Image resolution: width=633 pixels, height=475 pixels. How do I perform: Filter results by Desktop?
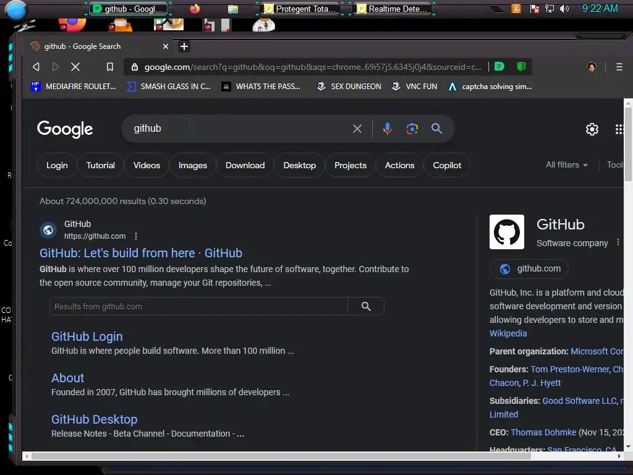[x=300, y=165]
